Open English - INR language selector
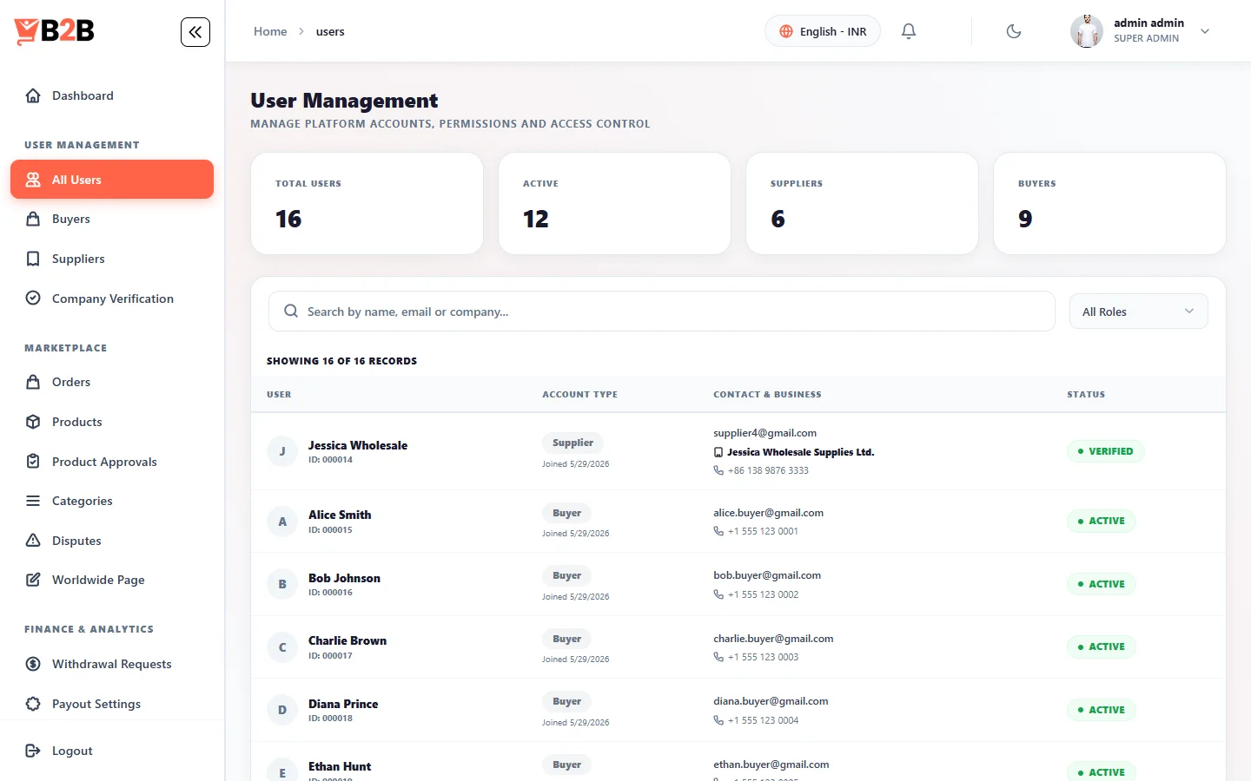This screenshot has width=1251, height=781. [x=822, y=31]
